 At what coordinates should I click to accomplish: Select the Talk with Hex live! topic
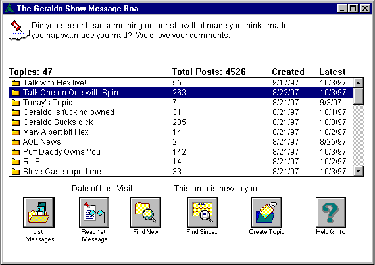click(x=181, y=83)
